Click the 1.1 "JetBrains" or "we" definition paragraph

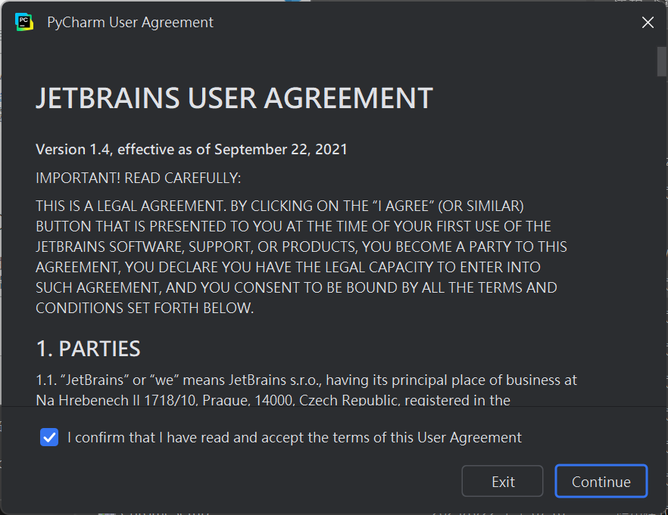click(306, 390)
